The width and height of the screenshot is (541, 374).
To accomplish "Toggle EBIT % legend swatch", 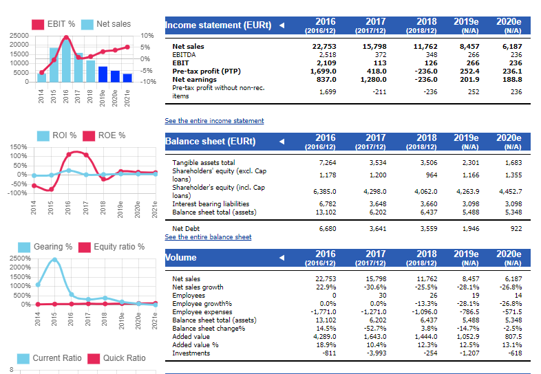I will pos(38,25).
